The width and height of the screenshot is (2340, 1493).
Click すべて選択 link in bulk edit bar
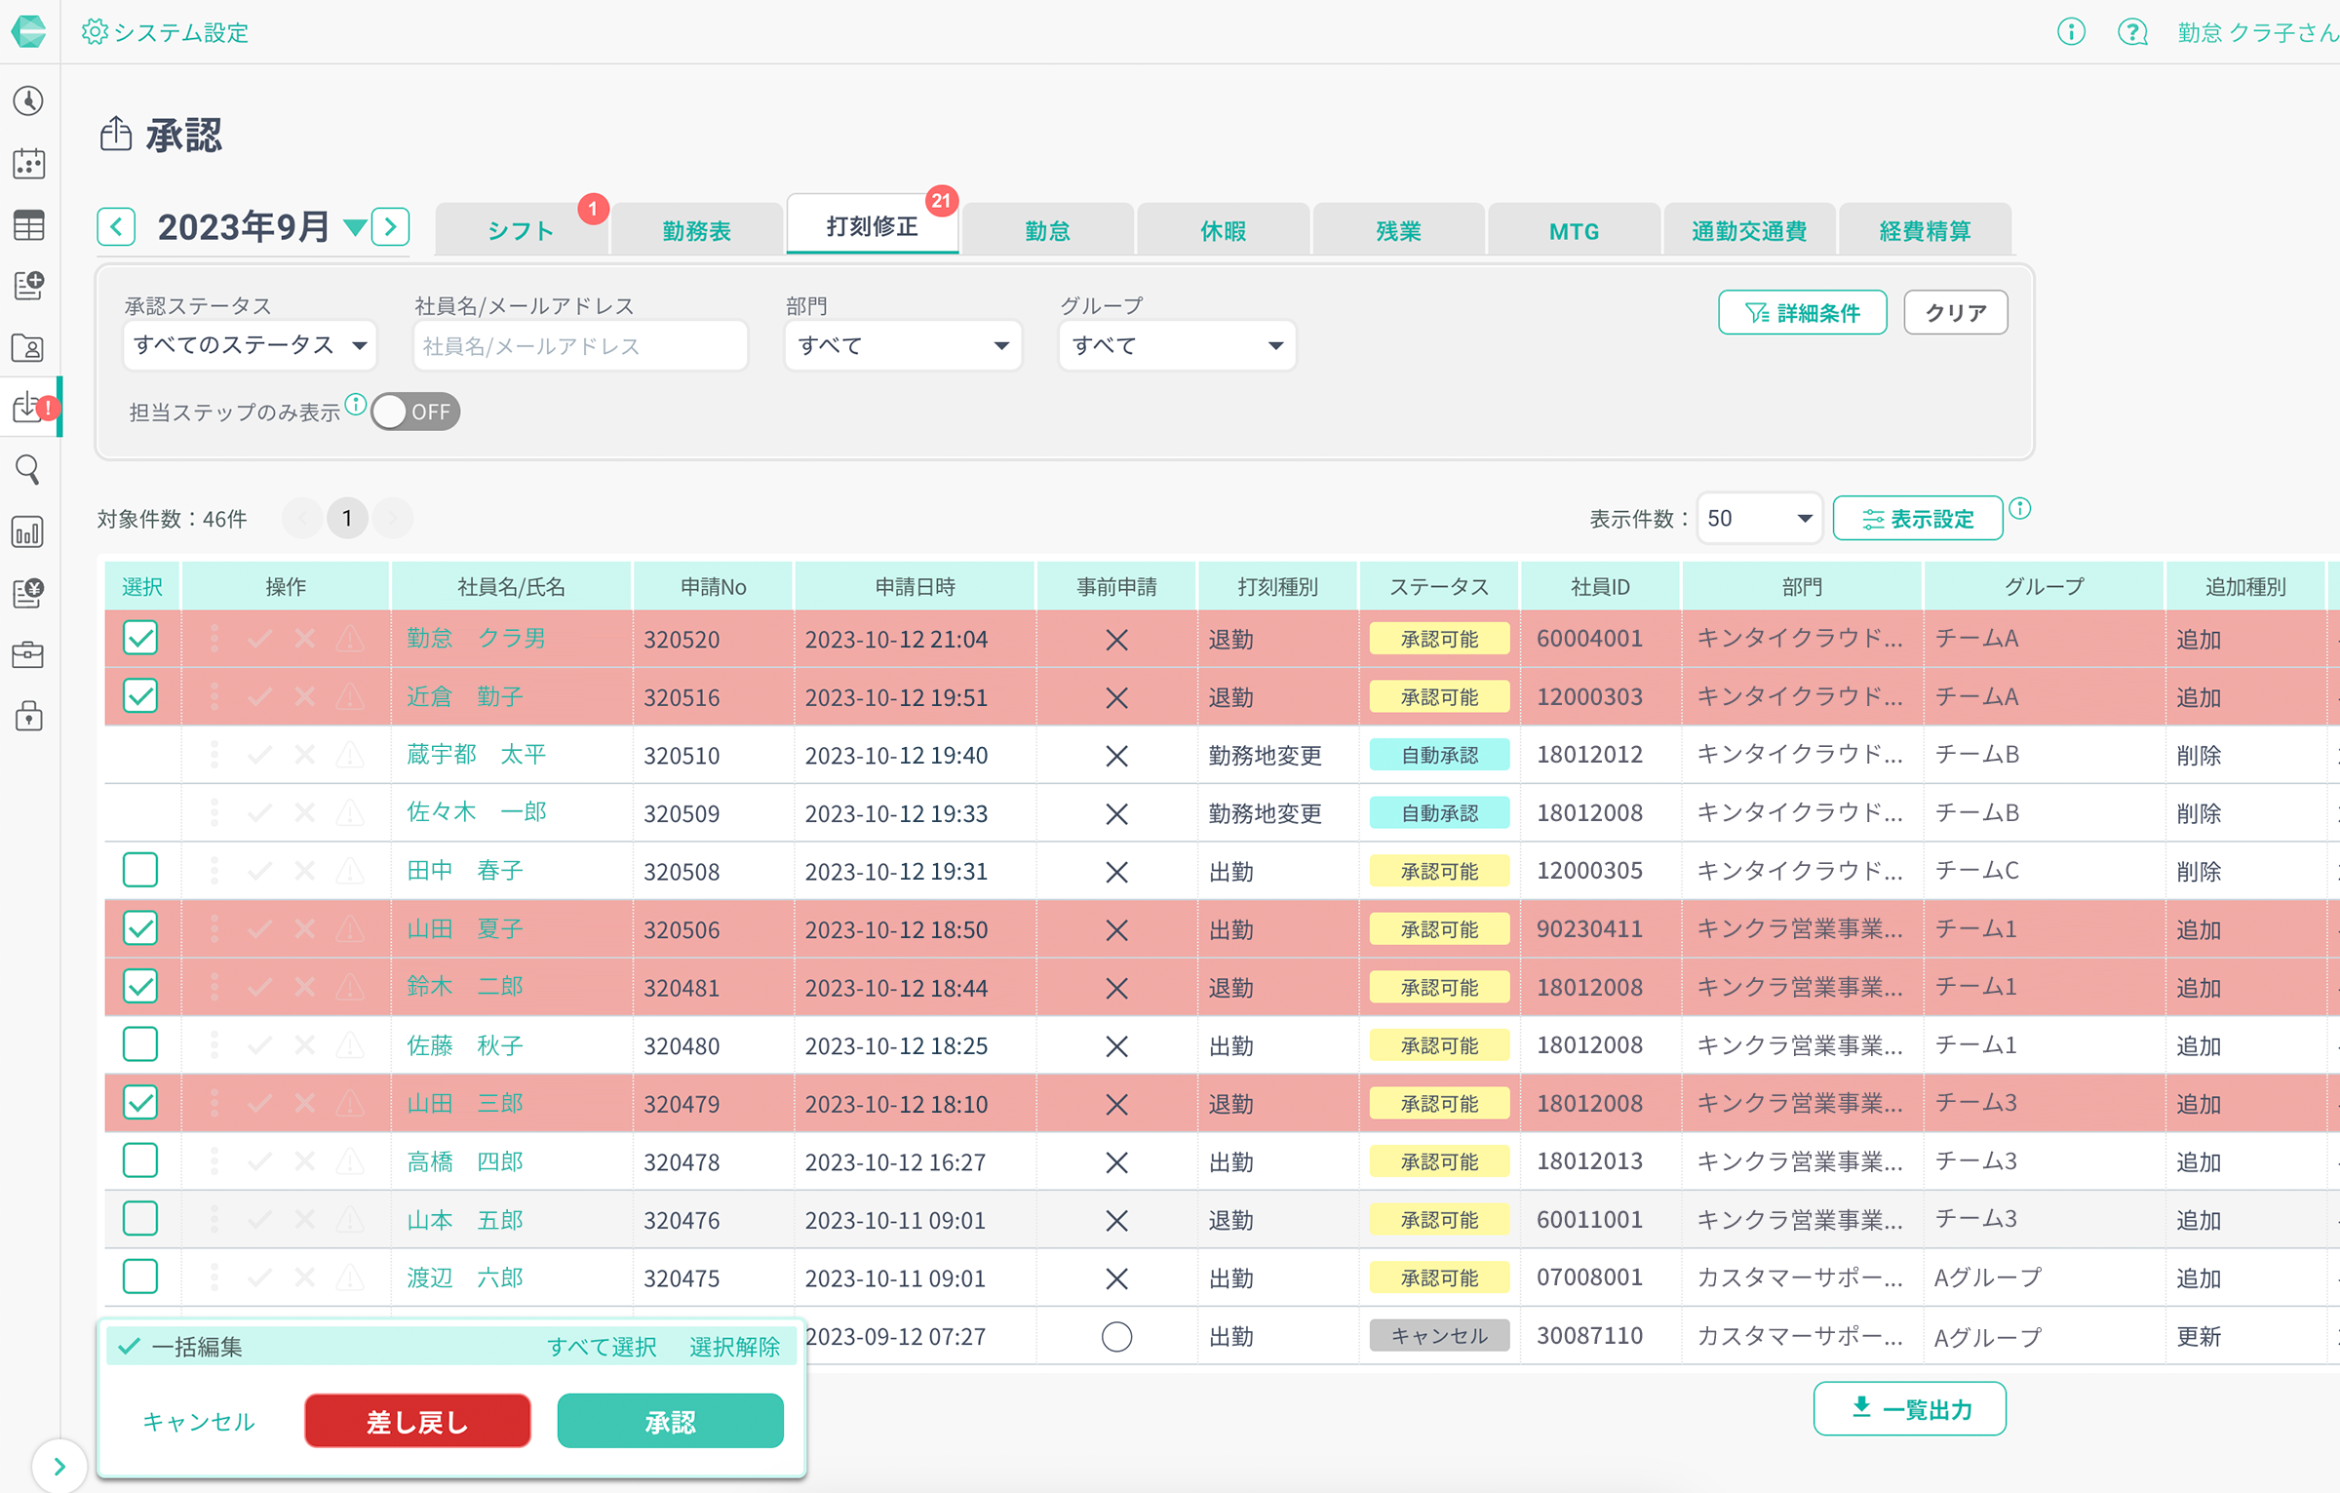coord(602,1347)
